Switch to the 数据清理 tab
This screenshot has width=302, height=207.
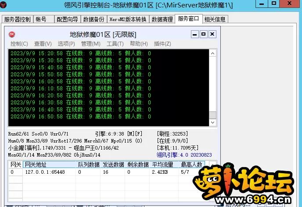162,19
